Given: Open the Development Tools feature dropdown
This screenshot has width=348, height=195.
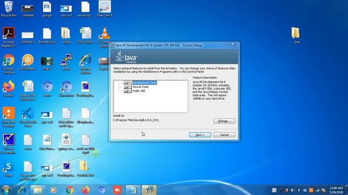Looking at the screenshot, I should click(127, 83).
